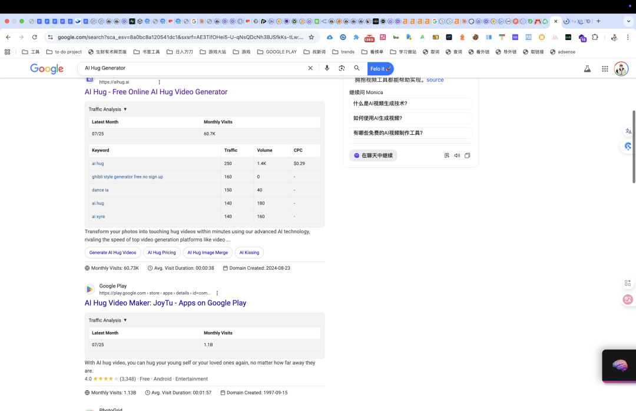Screen dimensions: 636x411
Task: Read the Monica answer aloud
Action: (x=457, y=155)
